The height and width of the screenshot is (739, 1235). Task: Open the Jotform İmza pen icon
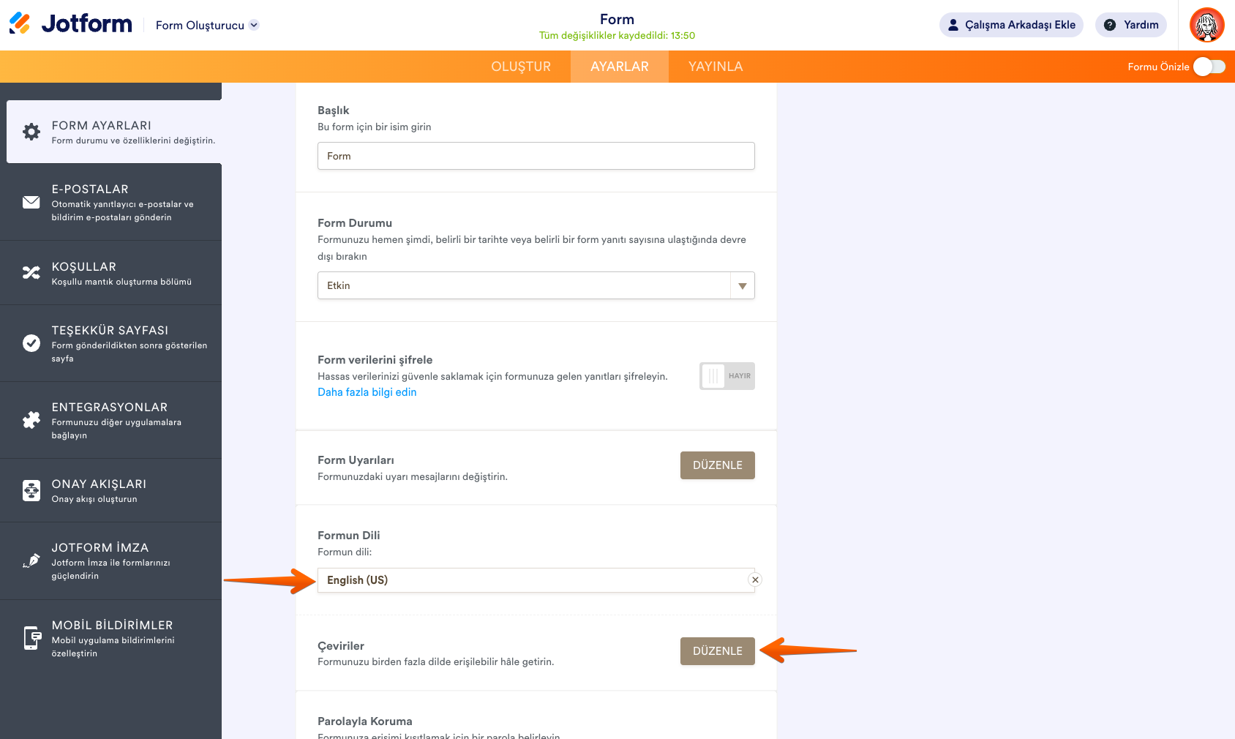(x=31, y=560)
